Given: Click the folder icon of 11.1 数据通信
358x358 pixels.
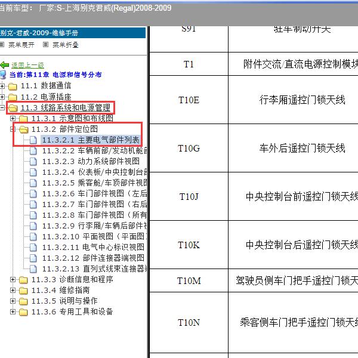Looking at the screenshot, I should (13, 87).
